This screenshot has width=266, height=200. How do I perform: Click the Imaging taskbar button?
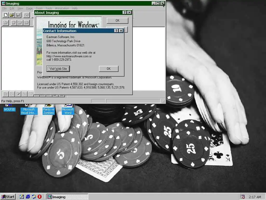68,197
